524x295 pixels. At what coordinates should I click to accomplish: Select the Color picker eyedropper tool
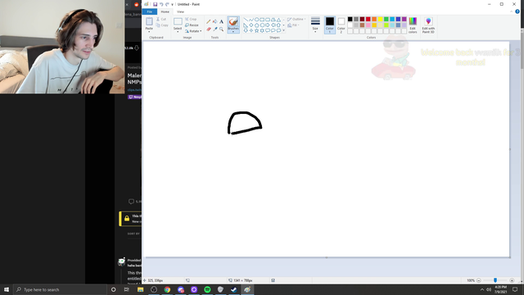(x=215, y=29)
